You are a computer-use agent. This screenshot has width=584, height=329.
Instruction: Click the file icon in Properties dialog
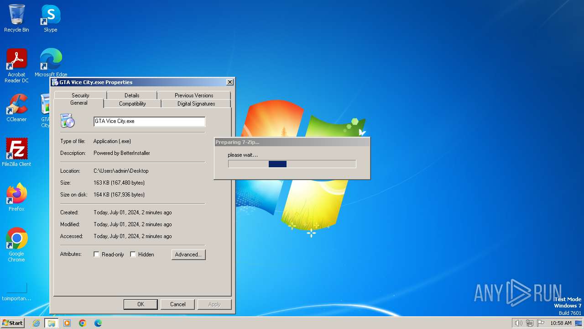click(68, 121)
